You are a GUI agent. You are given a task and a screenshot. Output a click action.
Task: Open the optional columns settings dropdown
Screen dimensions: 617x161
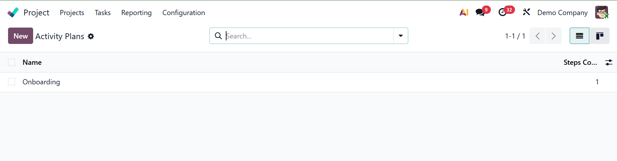coord(609,63)
